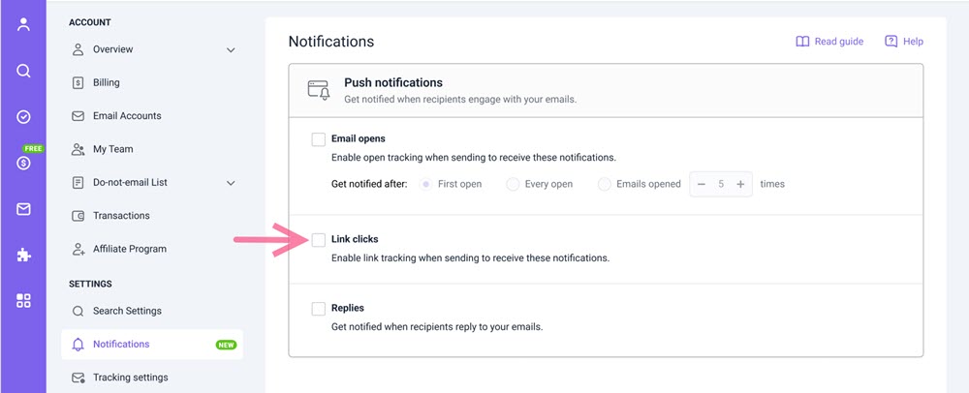Open the dollar icon with FREE badge

click(x=23, y=163)
